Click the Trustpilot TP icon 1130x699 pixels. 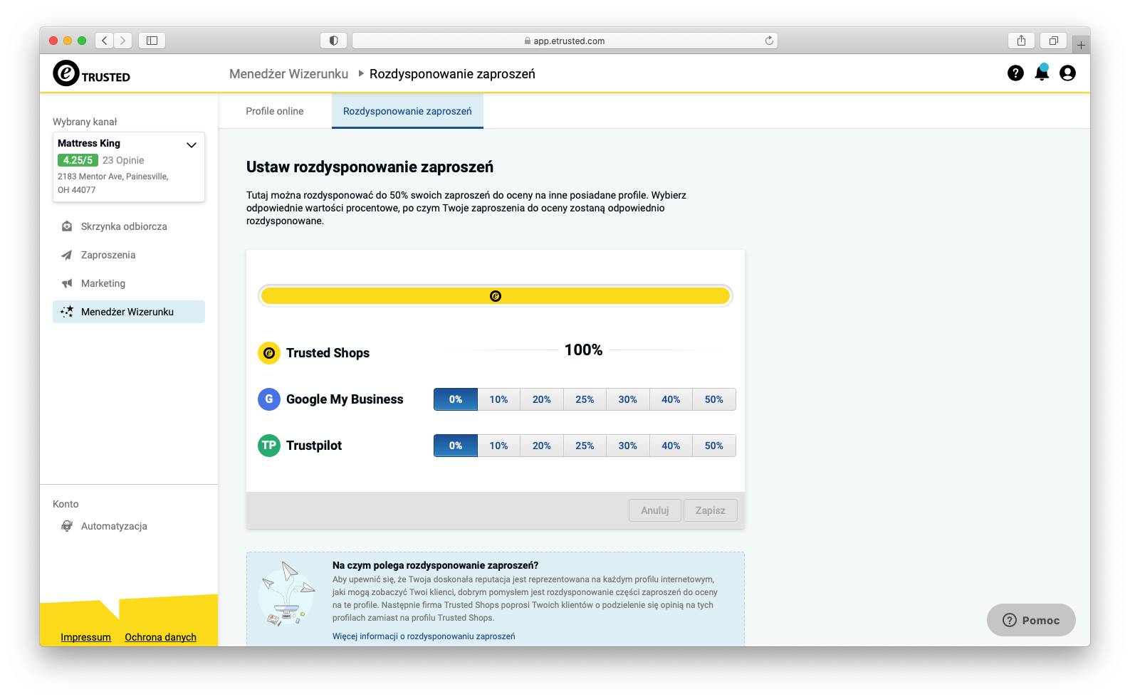269,446
